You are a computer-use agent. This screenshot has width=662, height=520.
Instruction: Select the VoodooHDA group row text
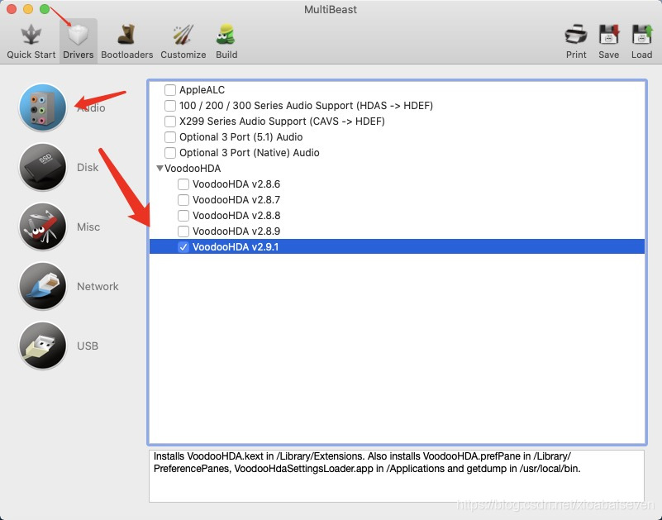point(193,169)
